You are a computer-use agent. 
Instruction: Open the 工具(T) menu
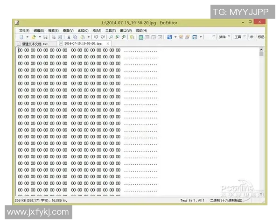click(111, 30)
